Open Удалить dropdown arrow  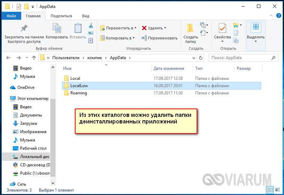165,28
